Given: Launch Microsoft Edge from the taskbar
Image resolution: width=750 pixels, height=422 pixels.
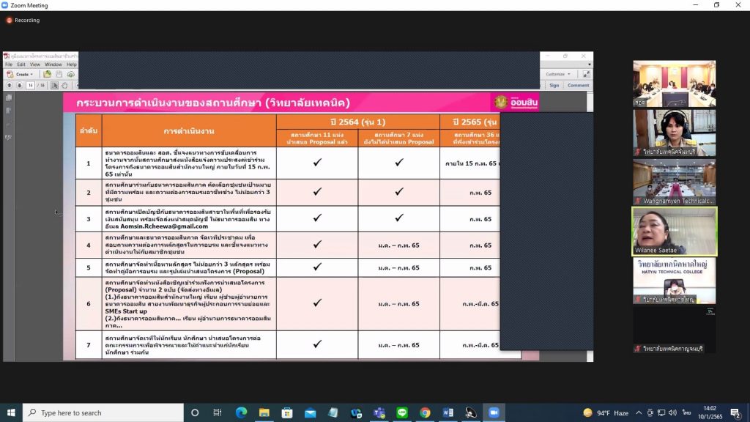Looking at the screenshot, I should pos(241,412).
